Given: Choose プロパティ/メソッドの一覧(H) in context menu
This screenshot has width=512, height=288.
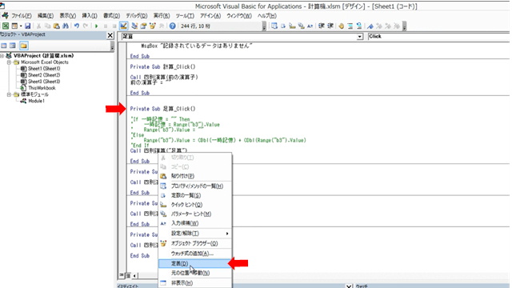Looking at the screenshot, I should pyautogui.click(x=195, y=186).
